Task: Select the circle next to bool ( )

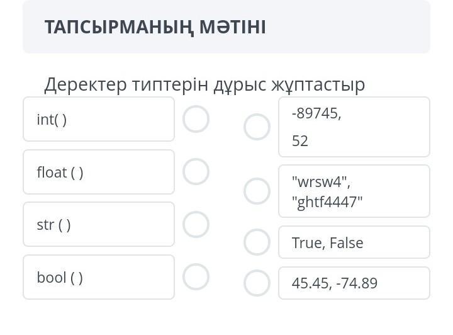Action: [x=196, y=276]
